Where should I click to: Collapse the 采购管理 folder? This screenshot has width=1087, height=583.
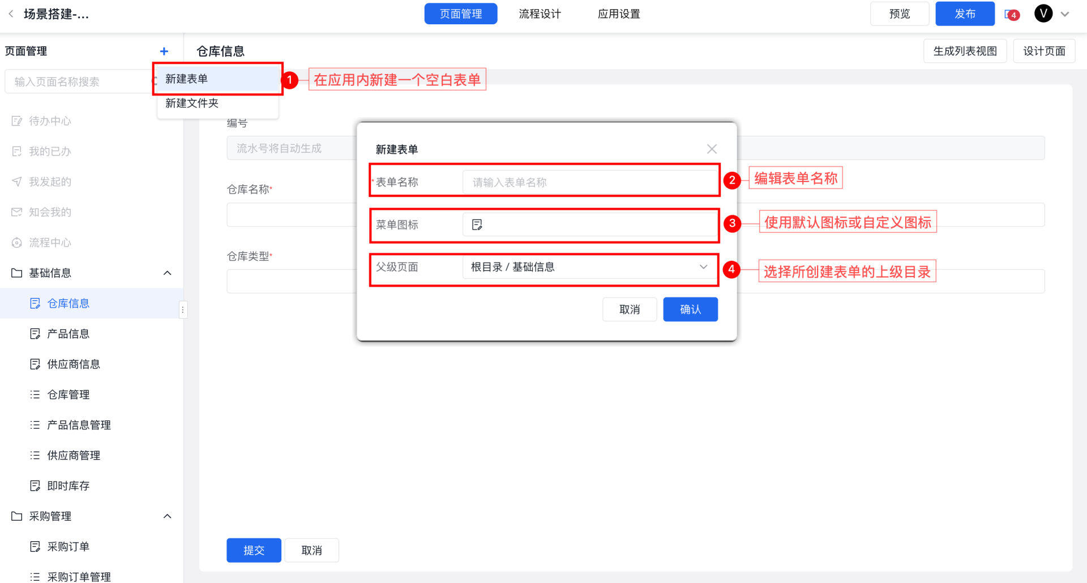[x=167, y=516]
